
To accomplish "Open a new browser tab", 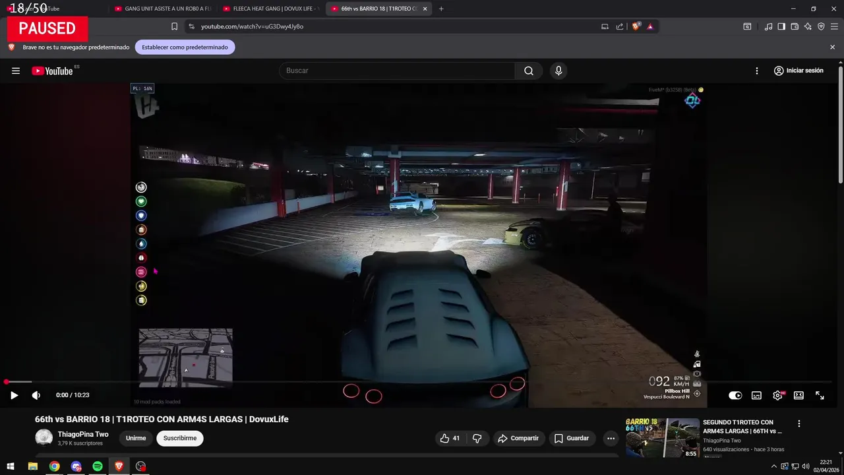I will click(x=441, y=9).
